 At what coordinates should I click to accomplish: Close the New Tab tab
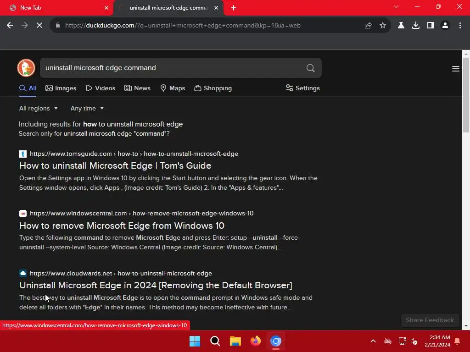pyautogui.click(x=106, y=8)
